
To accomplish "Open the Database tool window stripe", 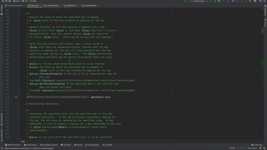I will (265, 10).
